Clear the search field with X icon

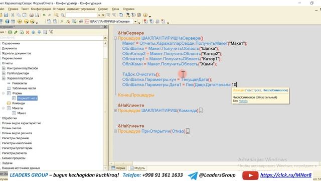coord(103,15)
